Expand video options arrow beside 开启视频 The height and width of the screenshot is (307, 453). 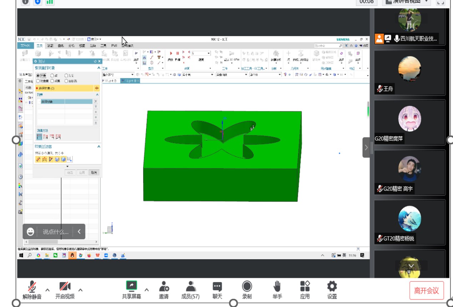80,290
